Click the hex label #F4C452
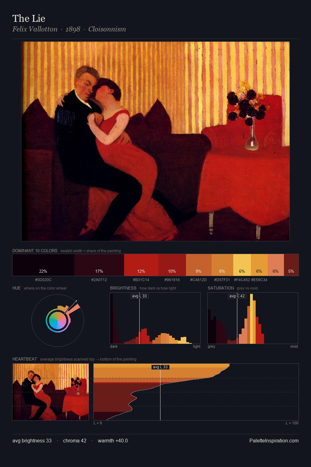This screenshot has height=467, width=311. coord(242,280)
